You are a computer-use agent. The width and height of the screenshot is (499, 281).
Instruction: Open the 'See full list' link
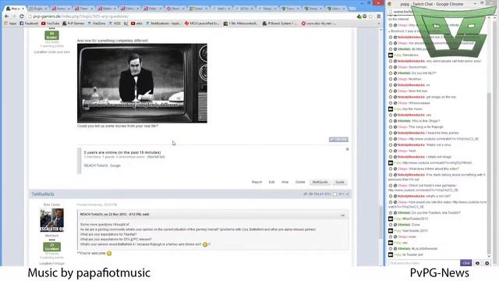pos(156,157)
